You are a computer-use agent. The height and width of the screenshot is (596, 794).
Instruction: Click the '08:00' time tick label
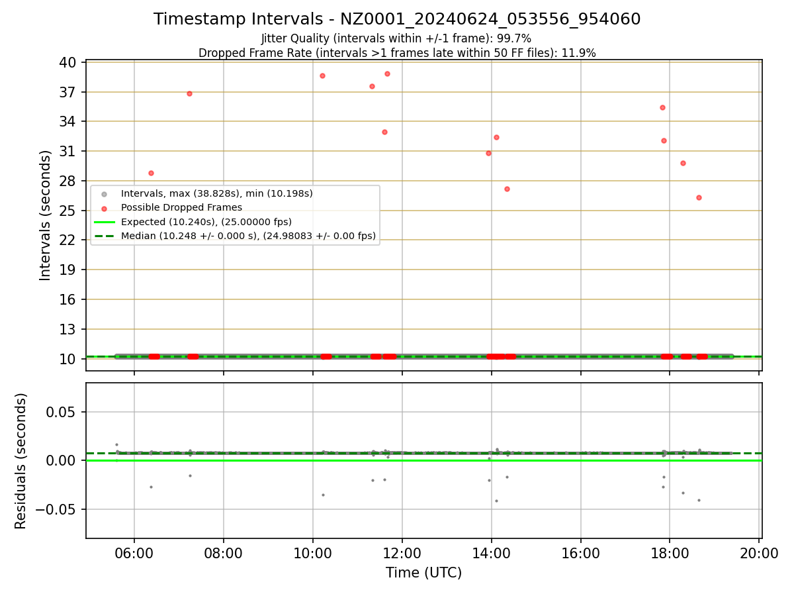coord(224,553)
